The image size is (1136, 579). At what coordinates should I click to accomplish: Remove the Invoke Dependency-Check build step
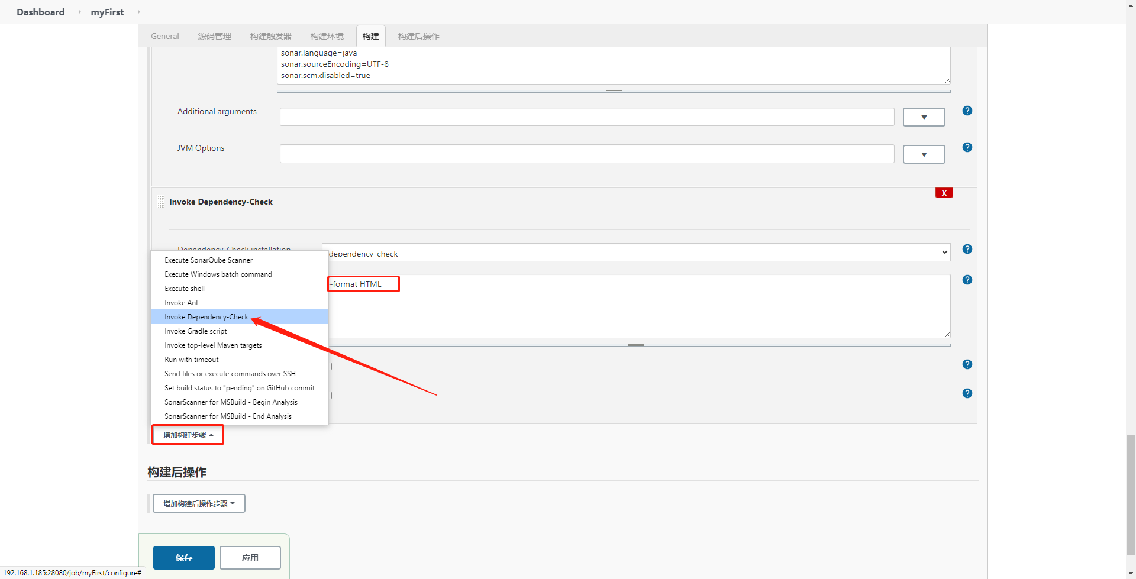(x=944, y=193)
